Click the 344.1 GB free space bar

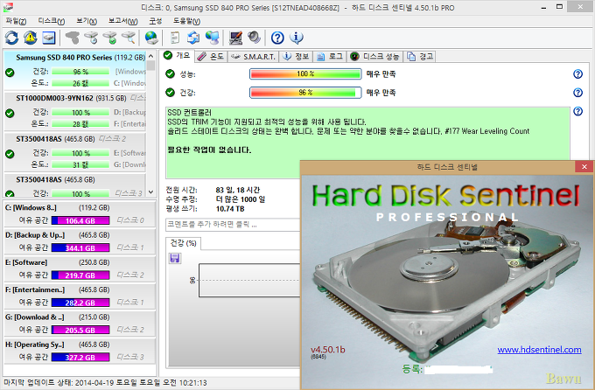[x=80, y=247]
